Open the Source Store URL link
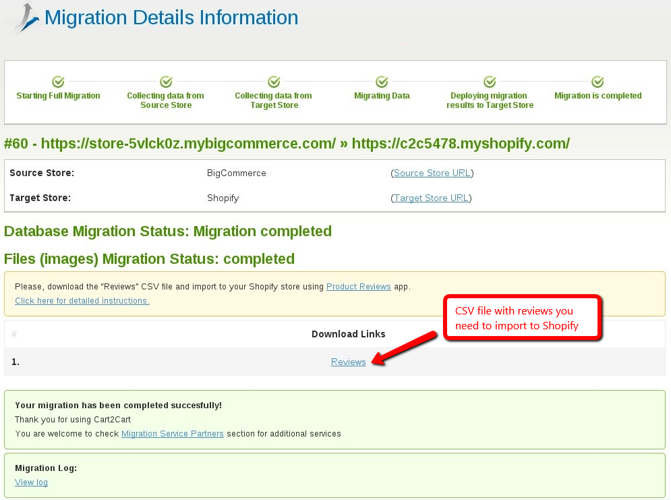 coord(432,173)
